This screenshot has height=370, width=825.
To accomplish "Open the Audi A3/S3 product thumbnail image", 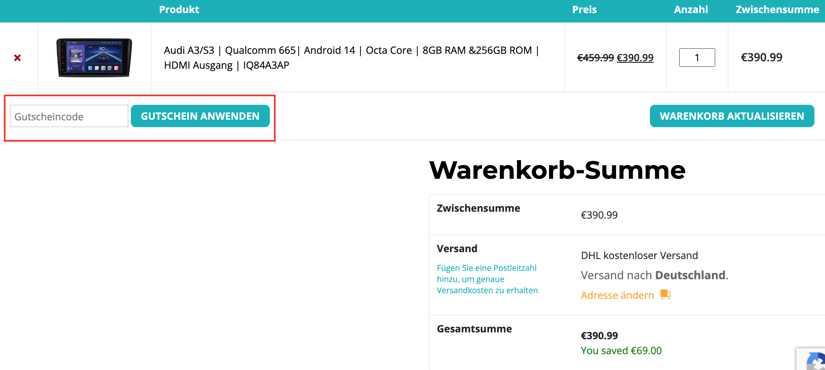I will pos(94,58).
